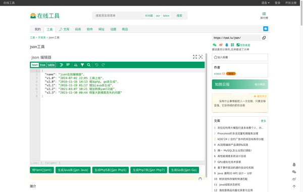Viewport: 303px width, 192px height.
Task: Share via the QQ penguin icon
Action: pyautogui.click(x=227, y=45)
